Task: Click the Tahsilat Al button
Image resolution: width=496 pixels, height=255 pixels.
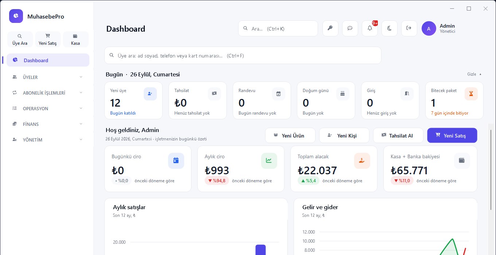Action: tap(398, 135)
